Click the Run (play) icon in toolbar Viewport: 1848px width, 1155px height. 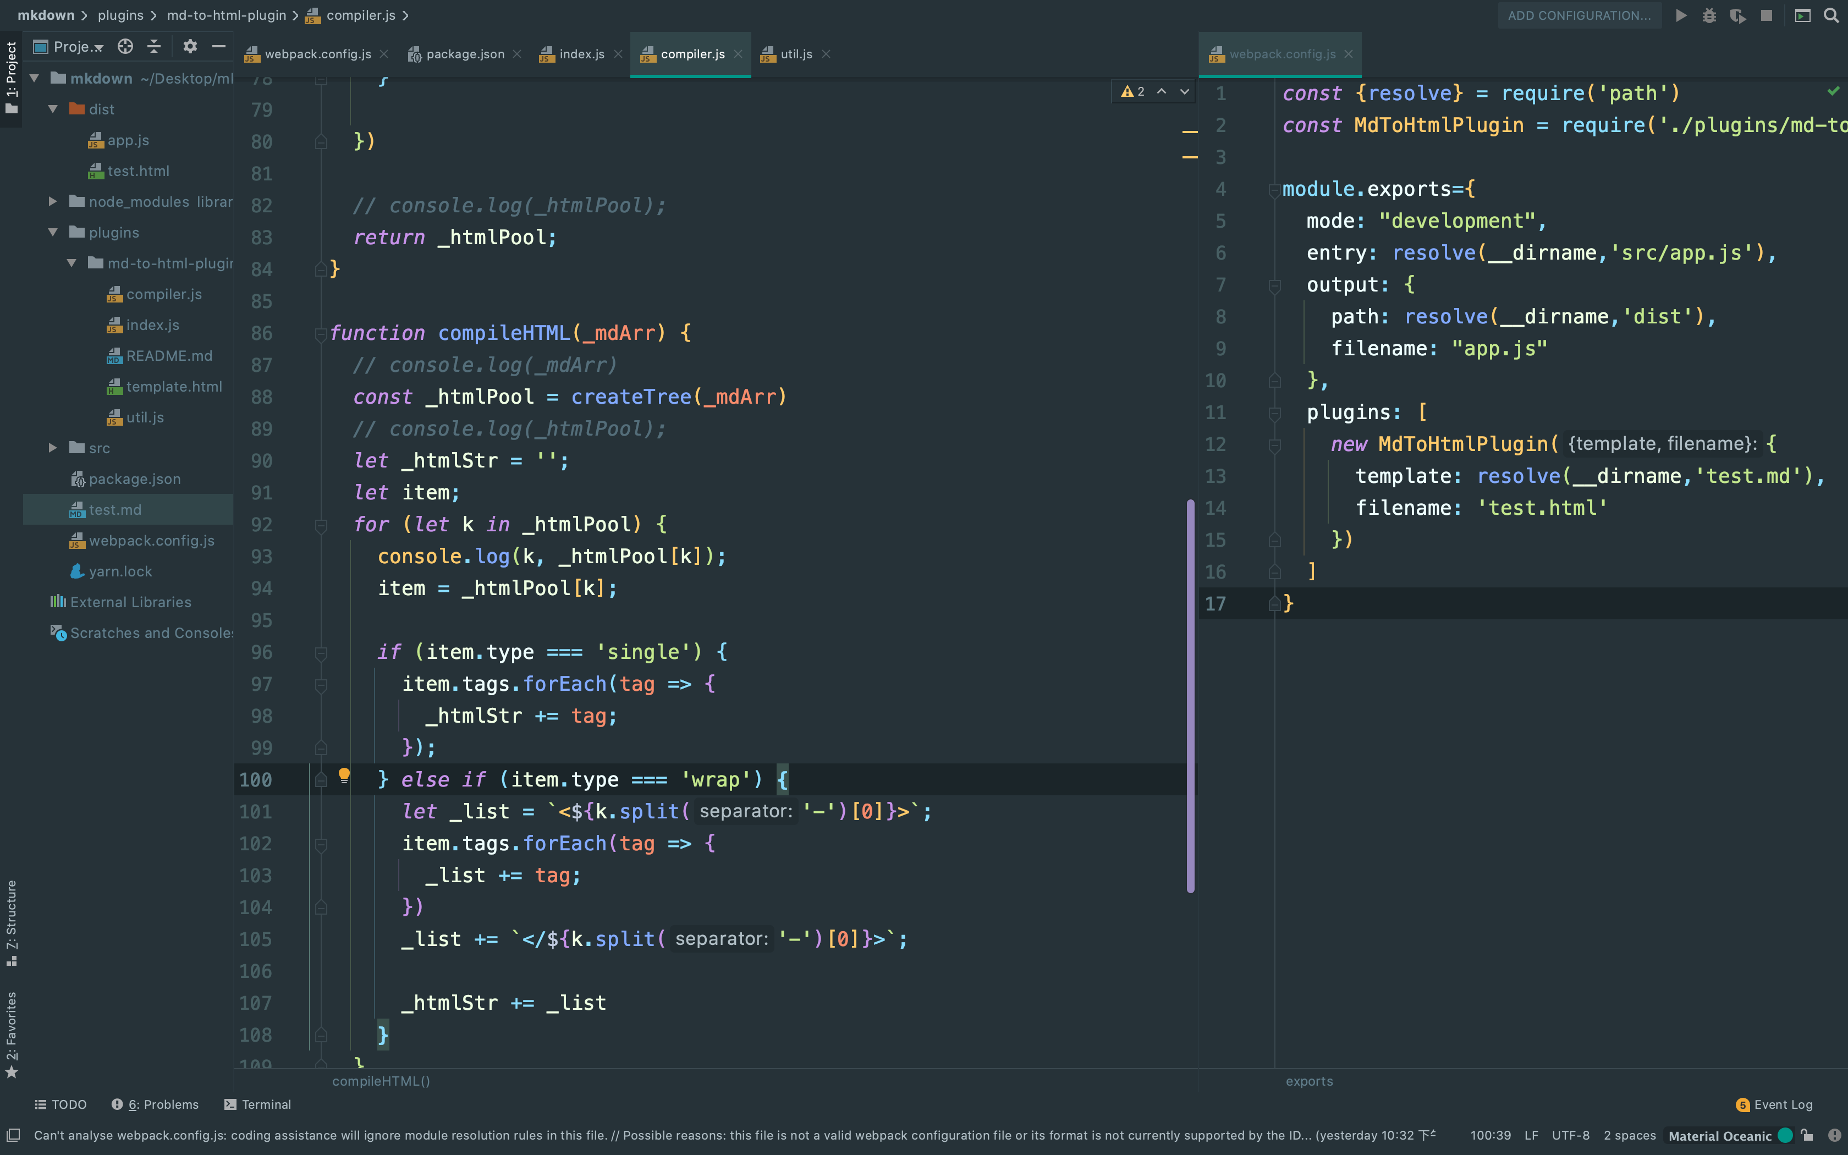(x=1681, y=15)
